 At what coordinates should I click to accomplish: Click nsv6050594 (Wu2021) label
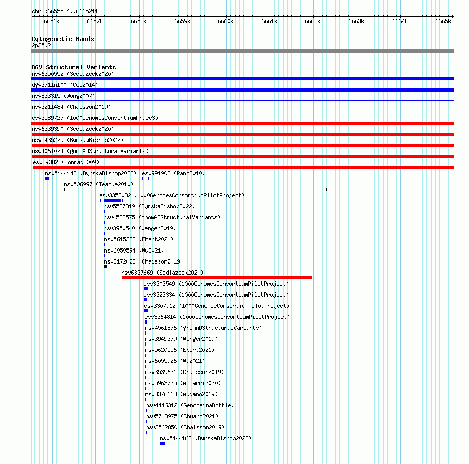134,250
